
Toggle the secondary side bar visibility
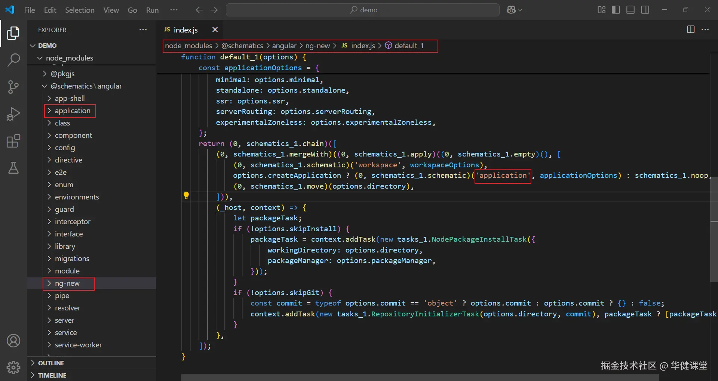click(x=645, y=10)
